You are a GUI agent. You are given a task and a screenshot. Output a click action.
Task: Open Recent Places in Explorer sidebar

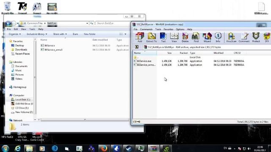[x=20, y=54]
